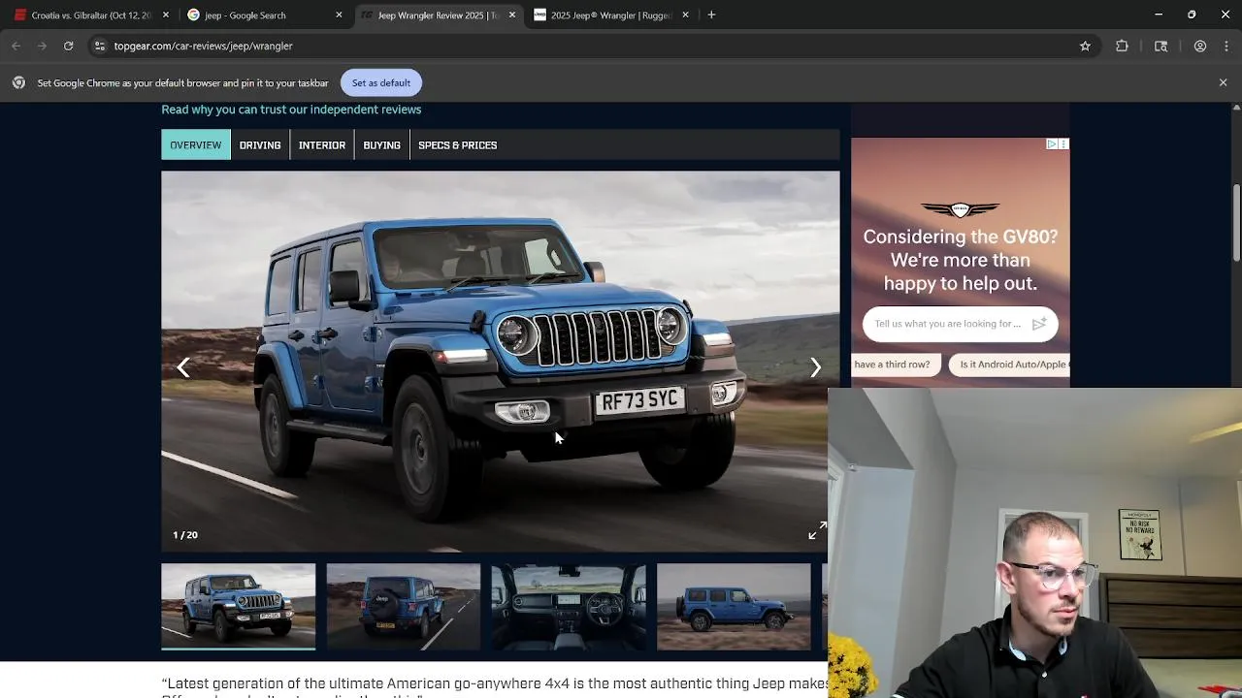The image size is (1242, 698).
Task: Open Chrome extensions puzzle icon
Action: [1122, 46]
